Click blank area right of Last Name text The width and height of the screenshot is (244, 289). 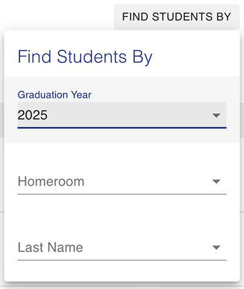[x=148, y=248]
